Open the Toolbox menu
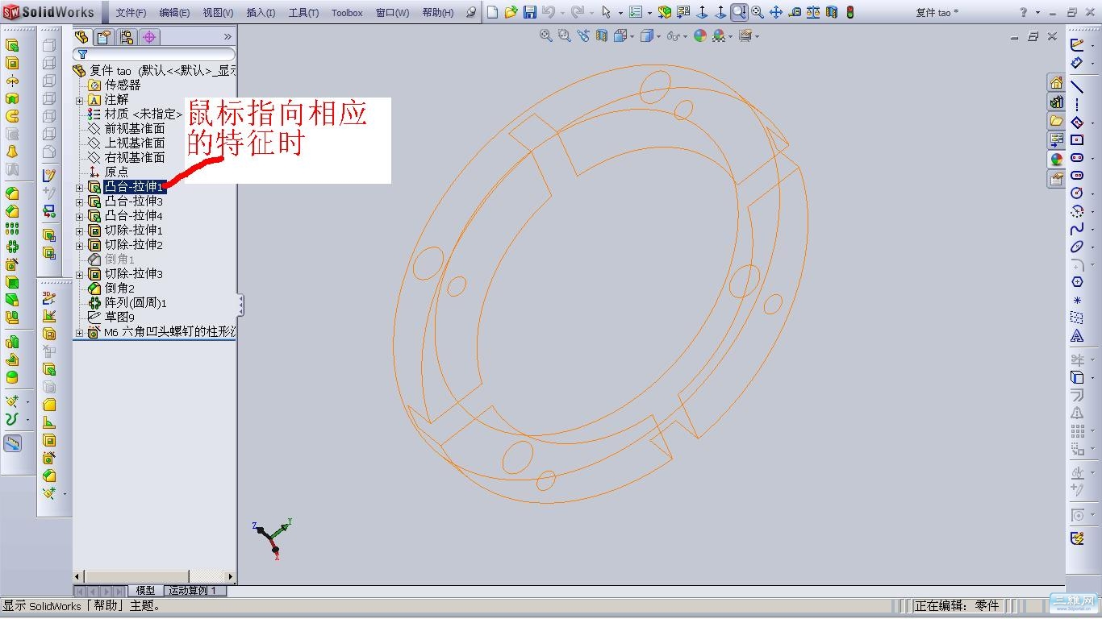Image resolution: width=1102 pixels, height=619 pixels. coord(347,13)
